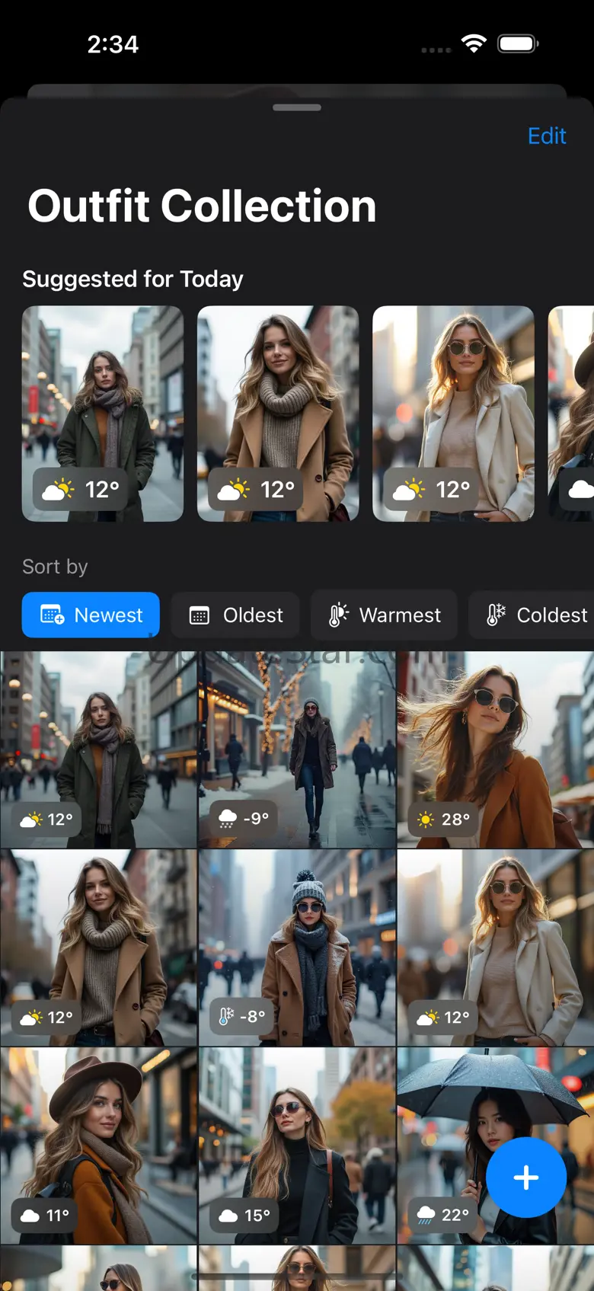Click the calendar icon on Newest
Viewport: 594px width, 1291px height.
coord(52,615)
